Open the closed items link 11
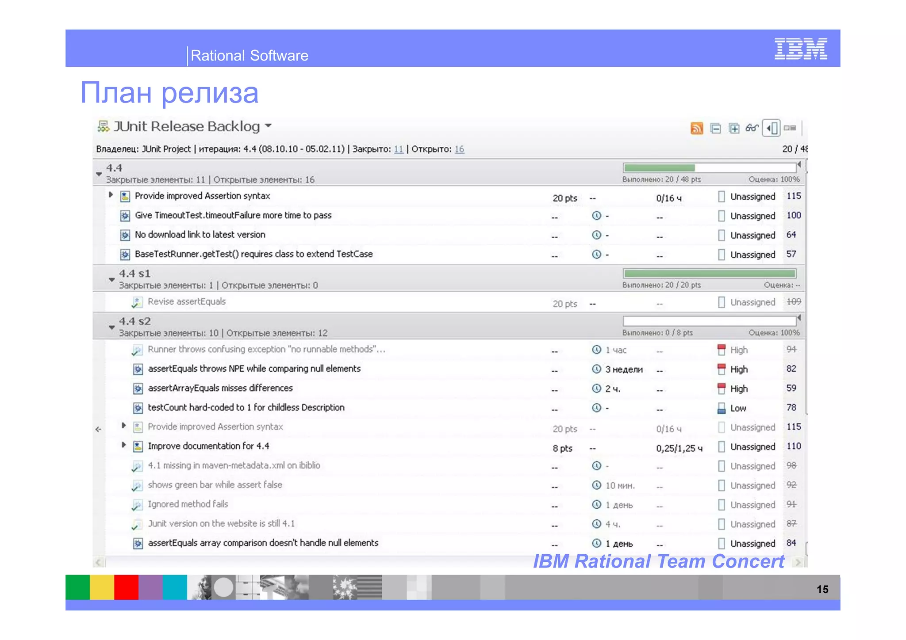Image resolution: width=906 pixels, height=640 pixels. (399, 149)
